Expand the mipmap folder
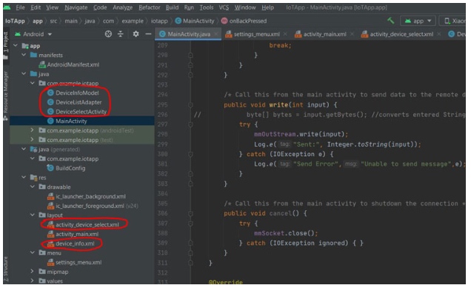The width and height of the screenshot is (471, 288). 32,272
